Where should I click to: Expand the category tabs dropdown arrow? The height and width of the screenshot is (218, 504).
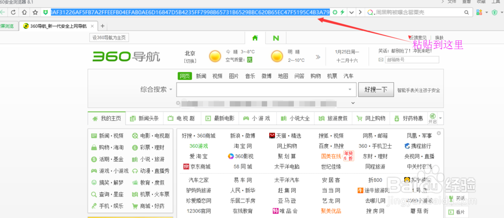pos(440,118)
